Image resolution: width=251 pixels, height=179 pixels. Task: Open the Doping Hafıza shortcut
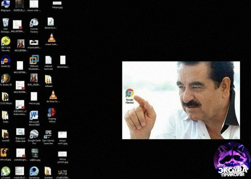pyautogui.click(x=52, y=112)
